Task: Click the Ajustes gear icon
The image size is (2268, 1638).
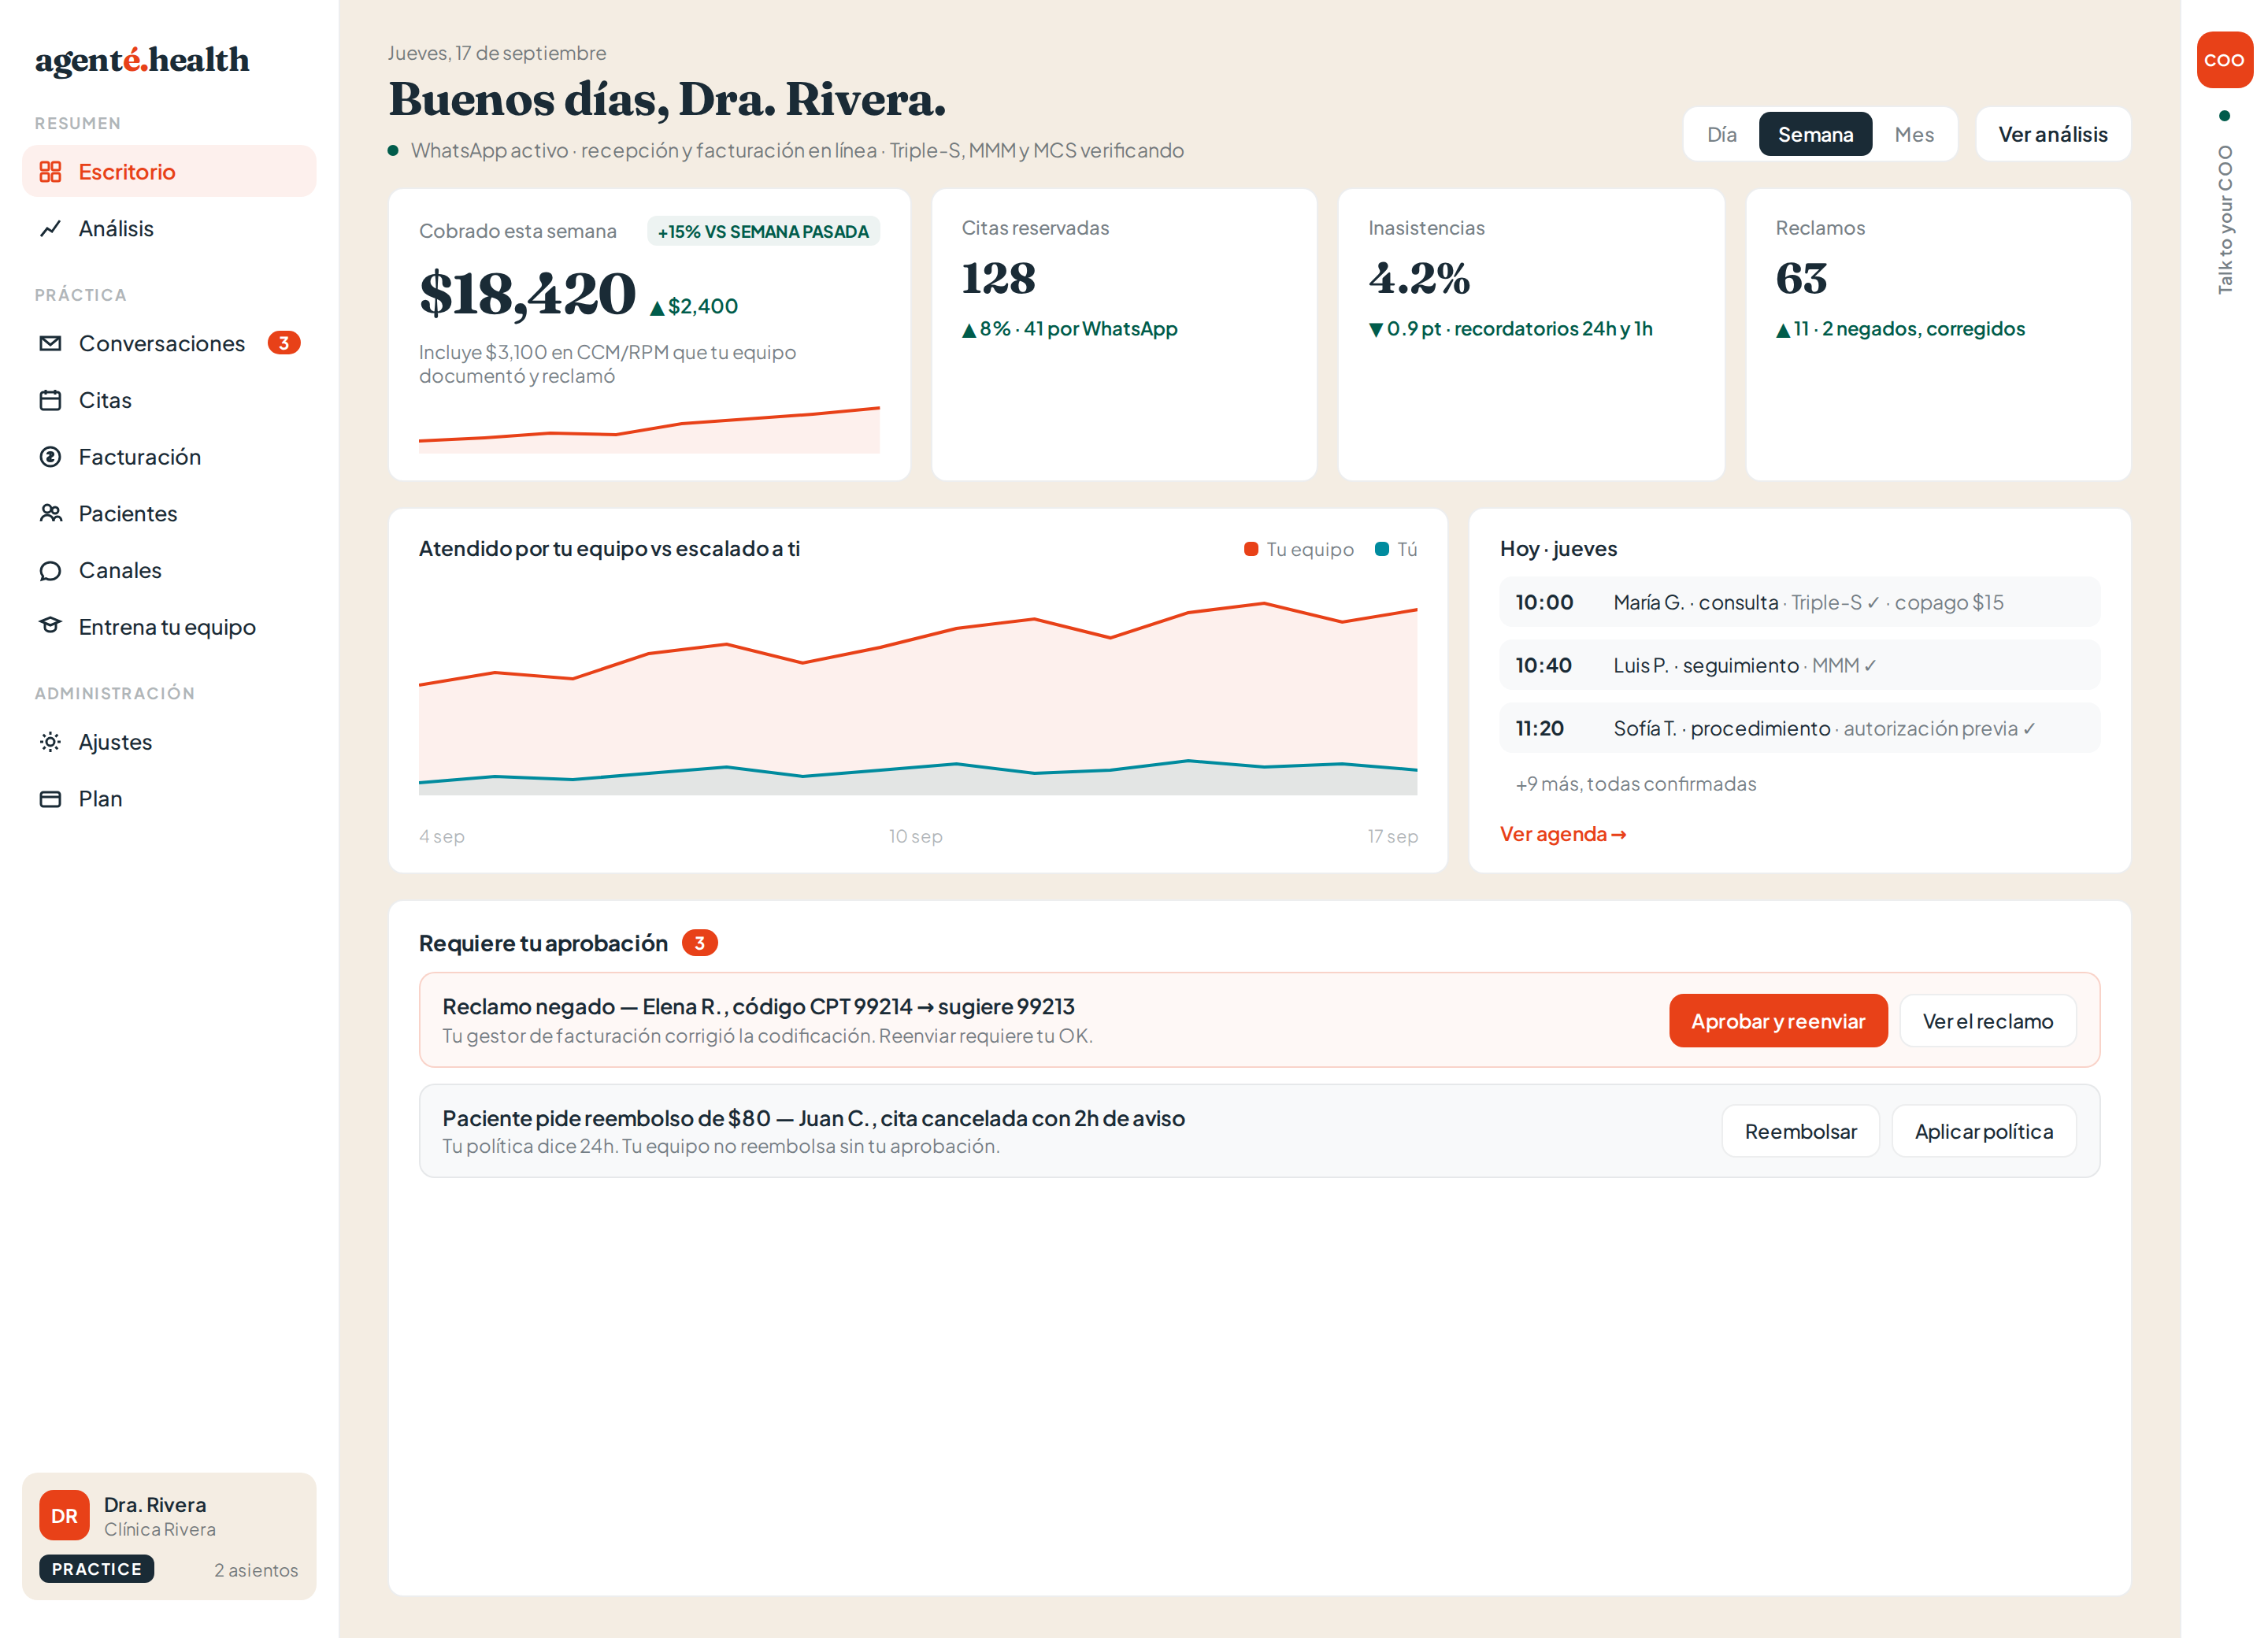Action: click(50, 742)
